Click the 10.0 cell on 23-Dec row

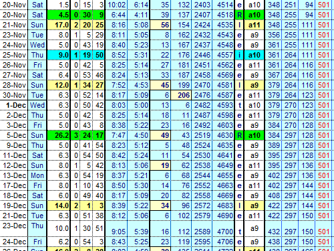58,228
